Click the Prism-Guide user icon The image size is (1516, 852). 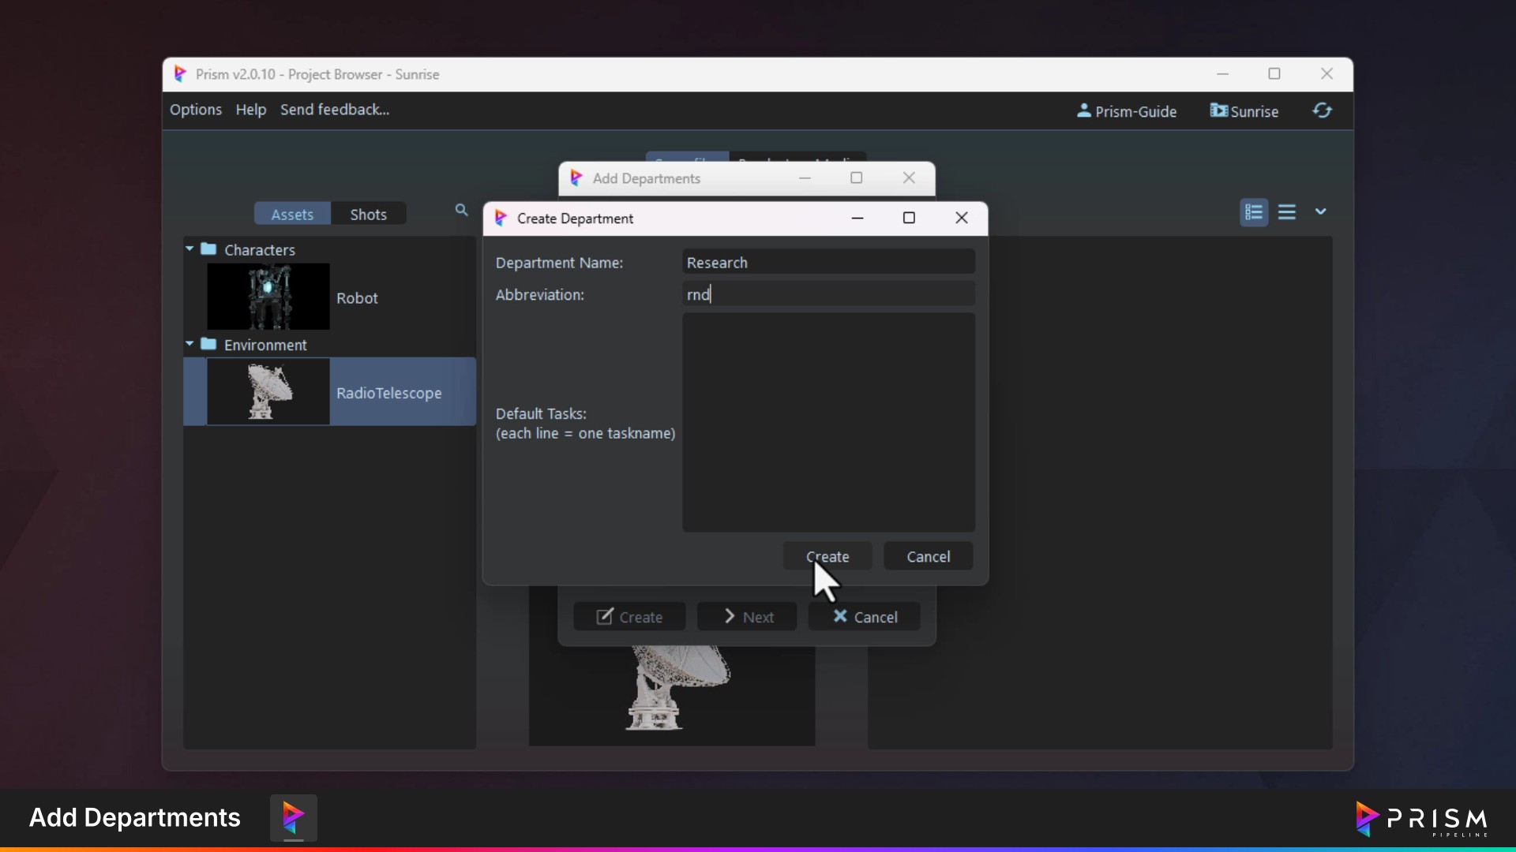1084,110
